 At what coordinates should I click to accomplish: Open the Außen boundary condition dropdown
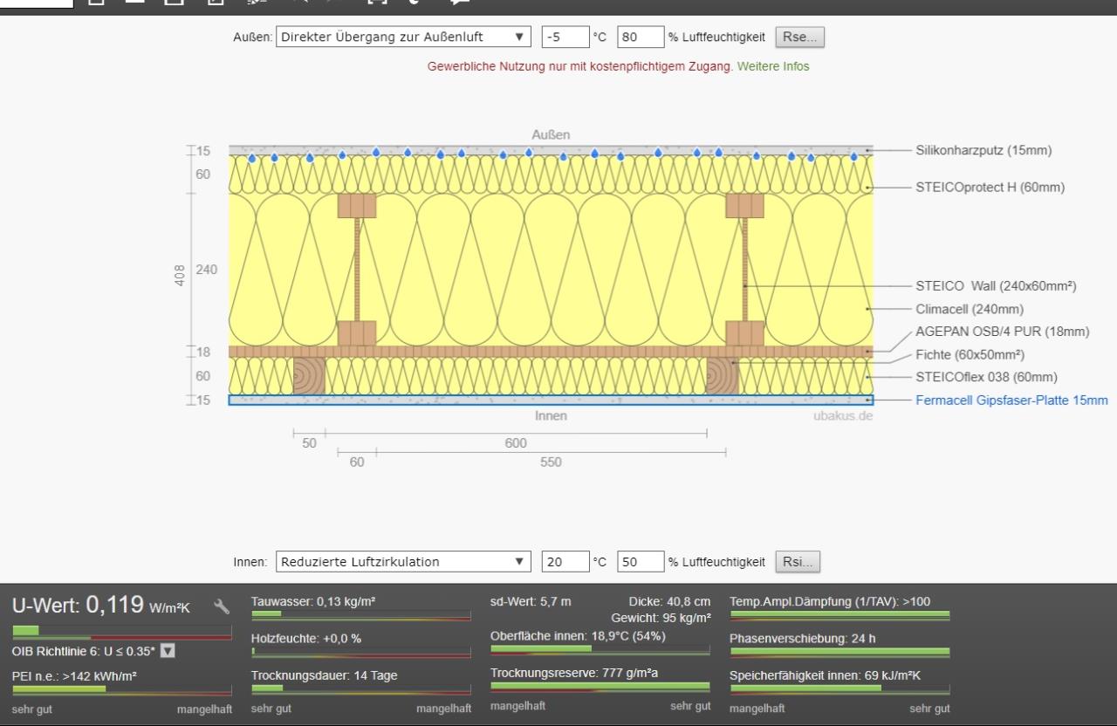coord(403,37)
